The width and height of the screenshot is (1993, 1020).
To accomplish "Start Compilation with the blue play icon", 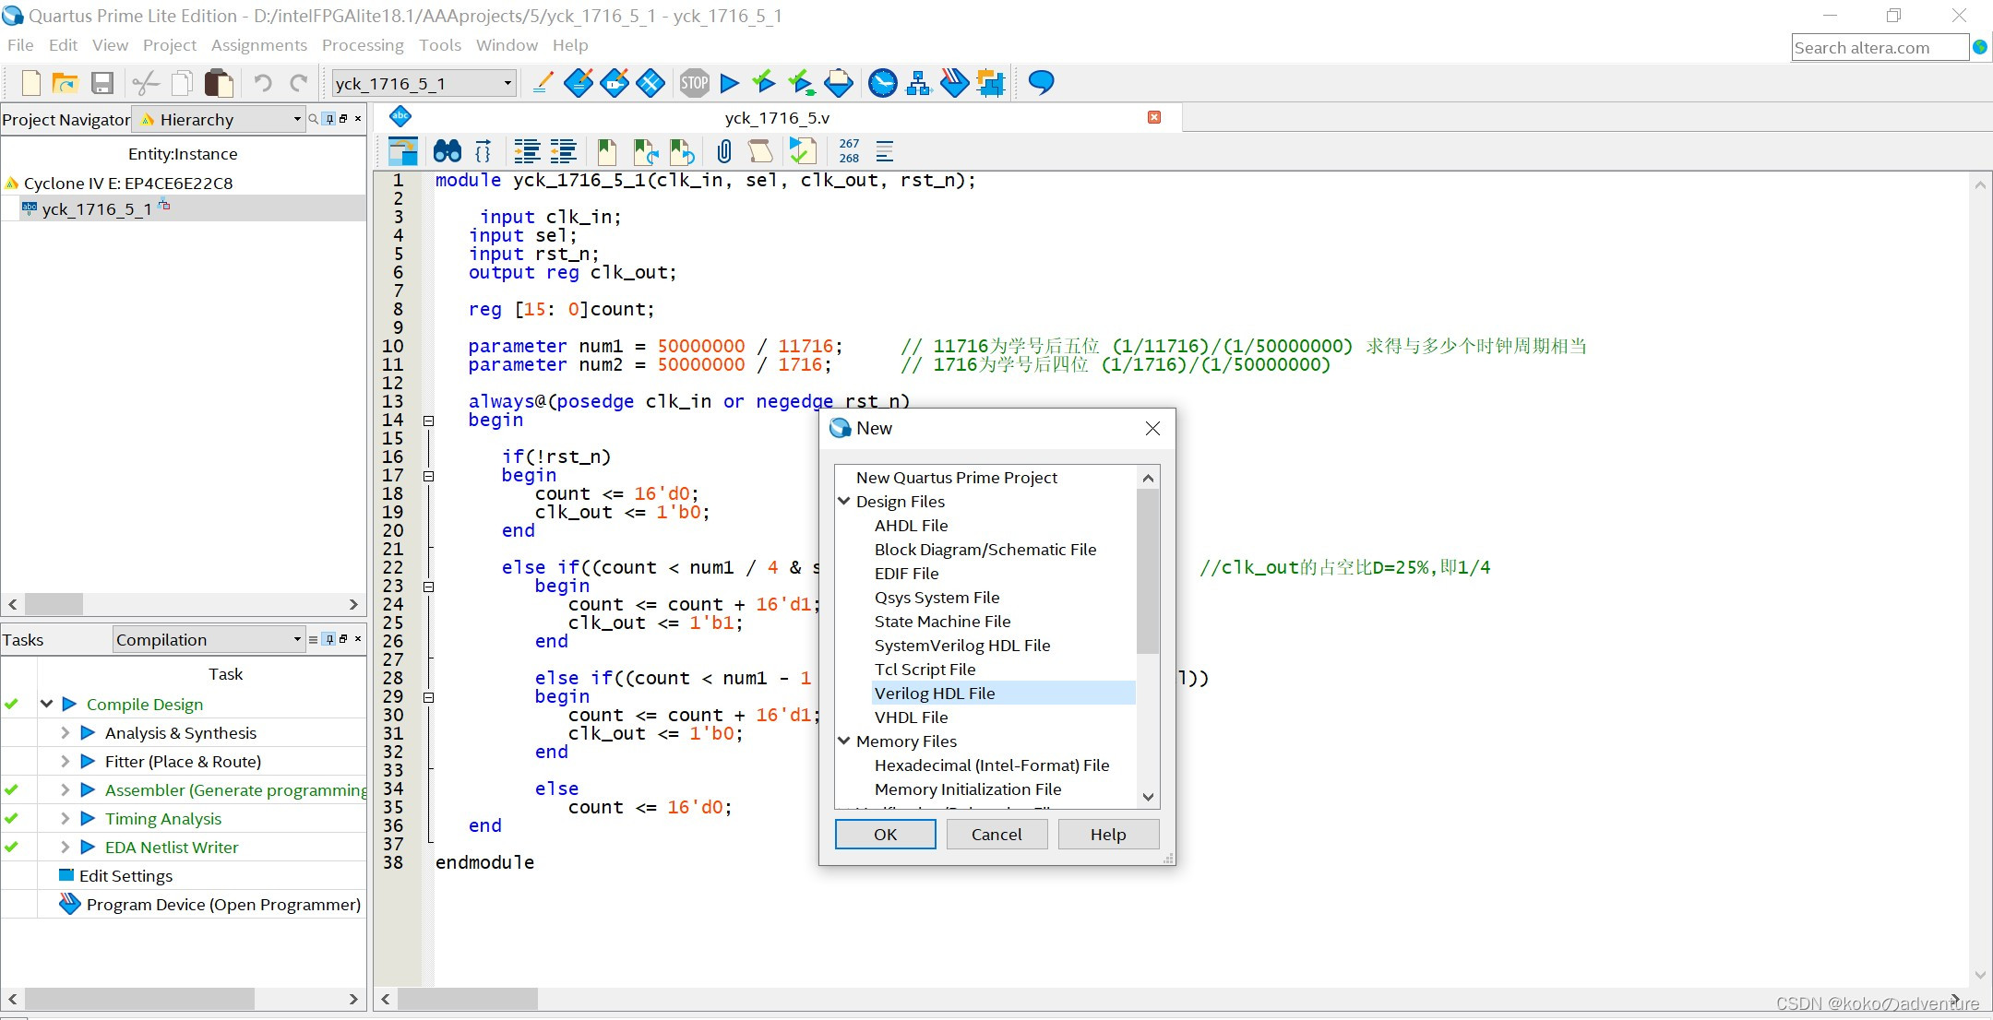I will (x=729, y=83).
